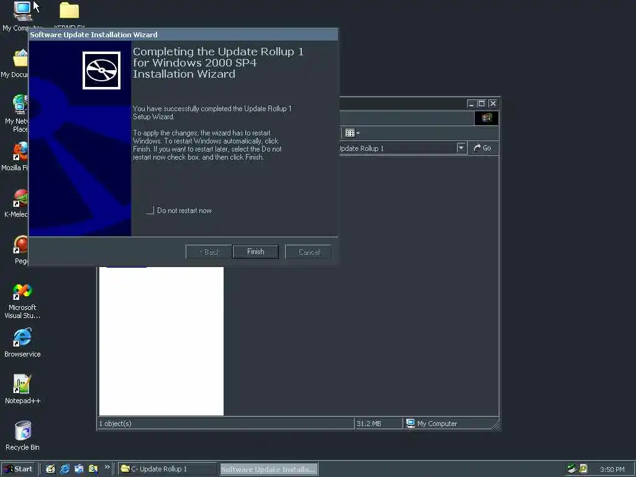The image size is (636, 477).
Task: Click the Software Update Installation Wizard title bar
Action: (183, 35)
